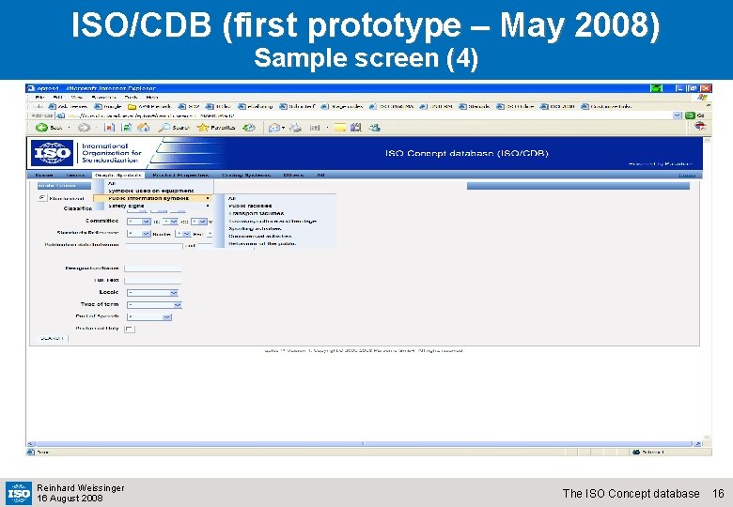Open the Others tab in the blue navigation bar

293,175
